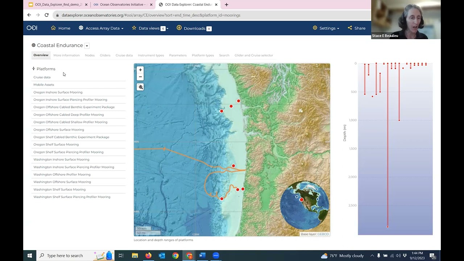Click the globe icon before Access Array Data
Image resolution: width=464 pixels, height=261 pixels.
point(81,28)
